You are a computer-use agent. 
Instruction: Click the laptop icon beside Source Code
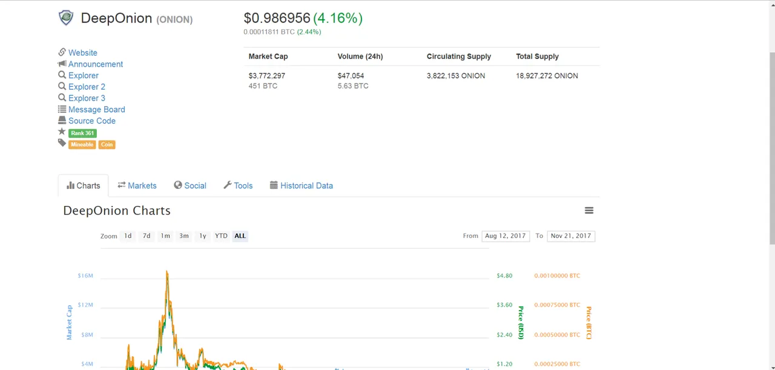coord(62,121)
